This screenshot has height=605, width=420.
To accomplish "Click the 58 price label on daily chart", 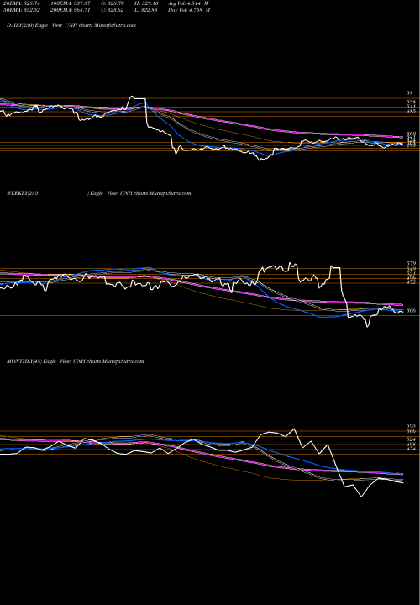I will pos(410,93).
